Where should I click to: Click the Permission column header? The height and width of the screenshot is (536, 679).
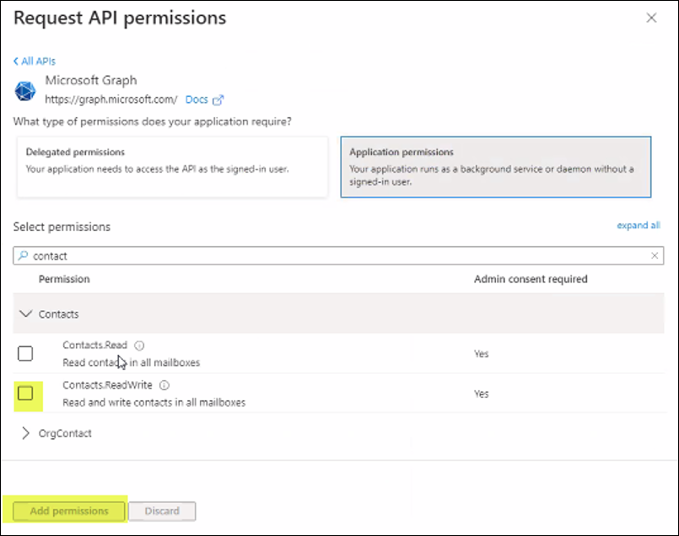coord(64,279)
